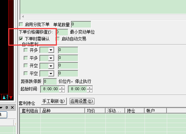Focus the 开空 value input field
This screenshot has height=134, width=186.
pyautogui.click(x=68, y=65)
